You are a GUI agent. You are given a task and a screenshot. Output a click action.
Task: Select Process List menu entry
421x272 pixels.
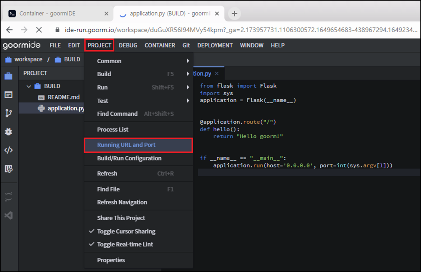tap(139, 129)
